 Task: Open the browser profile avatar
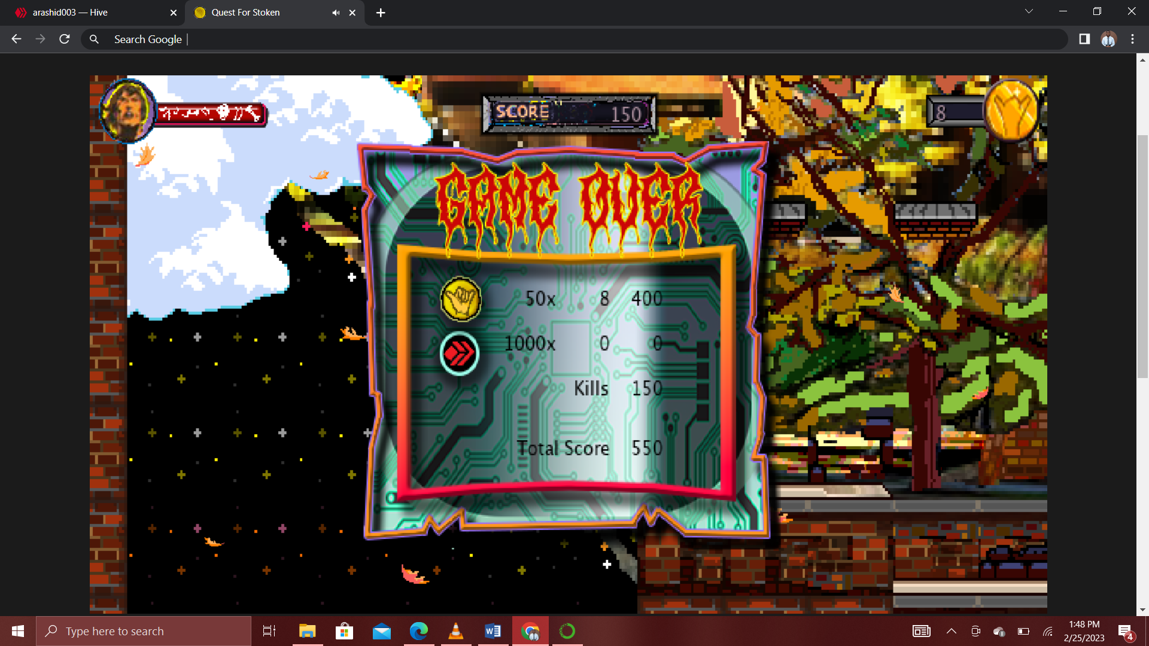pos(1108,39)
